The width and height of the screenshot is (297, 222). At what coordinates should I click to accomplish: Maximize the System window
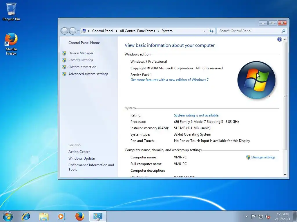(x=273, y=23)
